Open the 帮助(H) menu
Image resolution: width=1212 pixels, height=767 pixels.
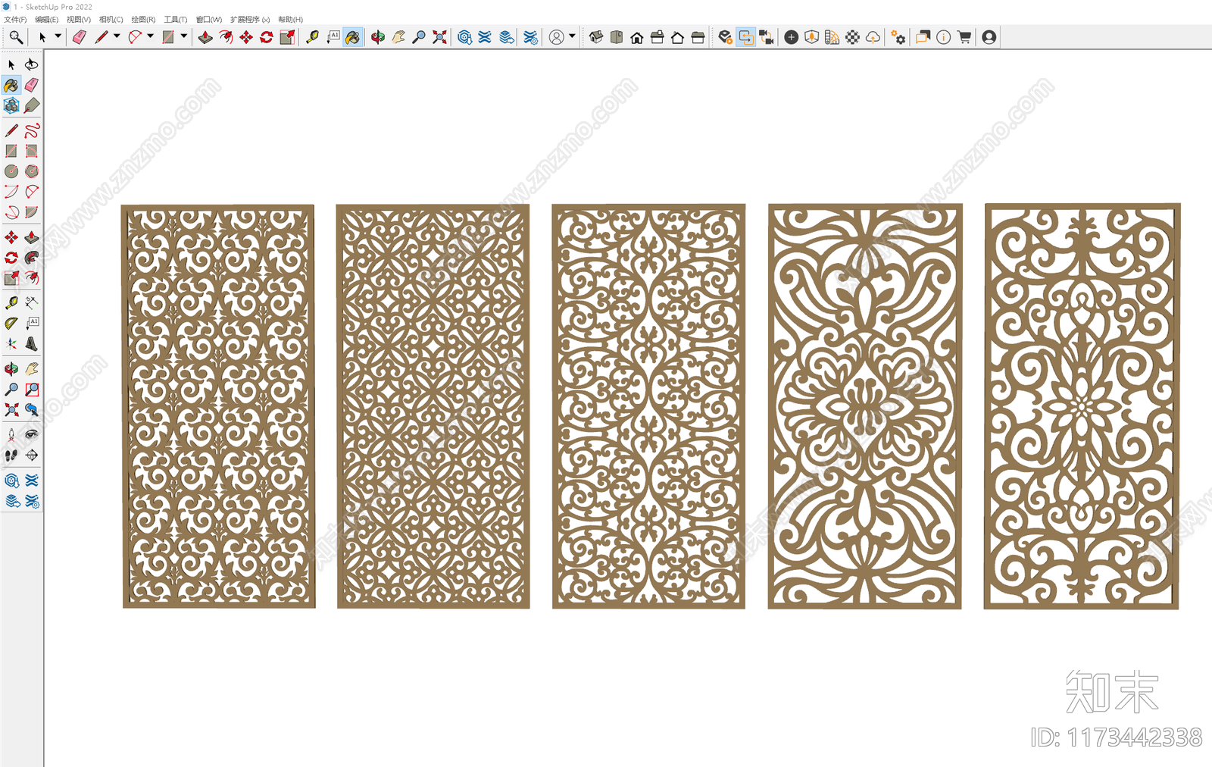(290, 20)
